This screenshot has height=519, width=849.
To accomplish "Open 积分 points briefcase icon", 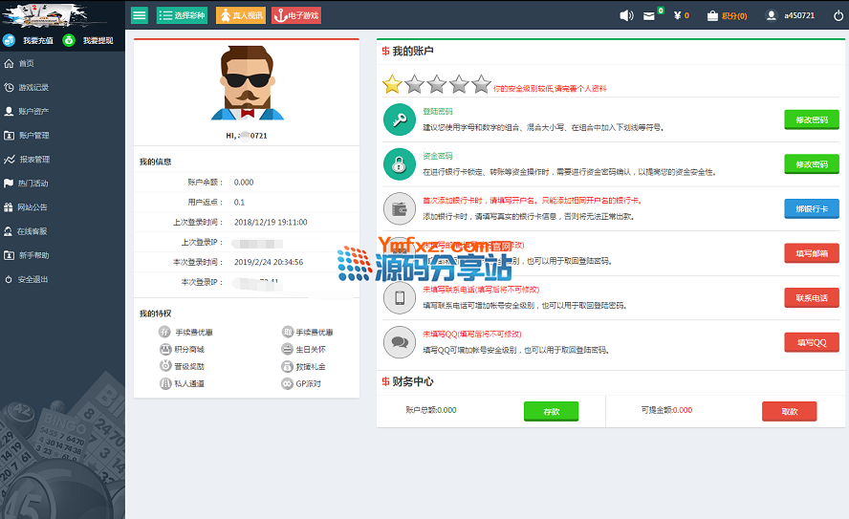I will [x=712, y=16].
